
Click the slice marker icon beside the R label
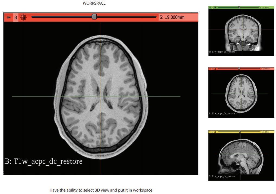[x=23, y=17]
